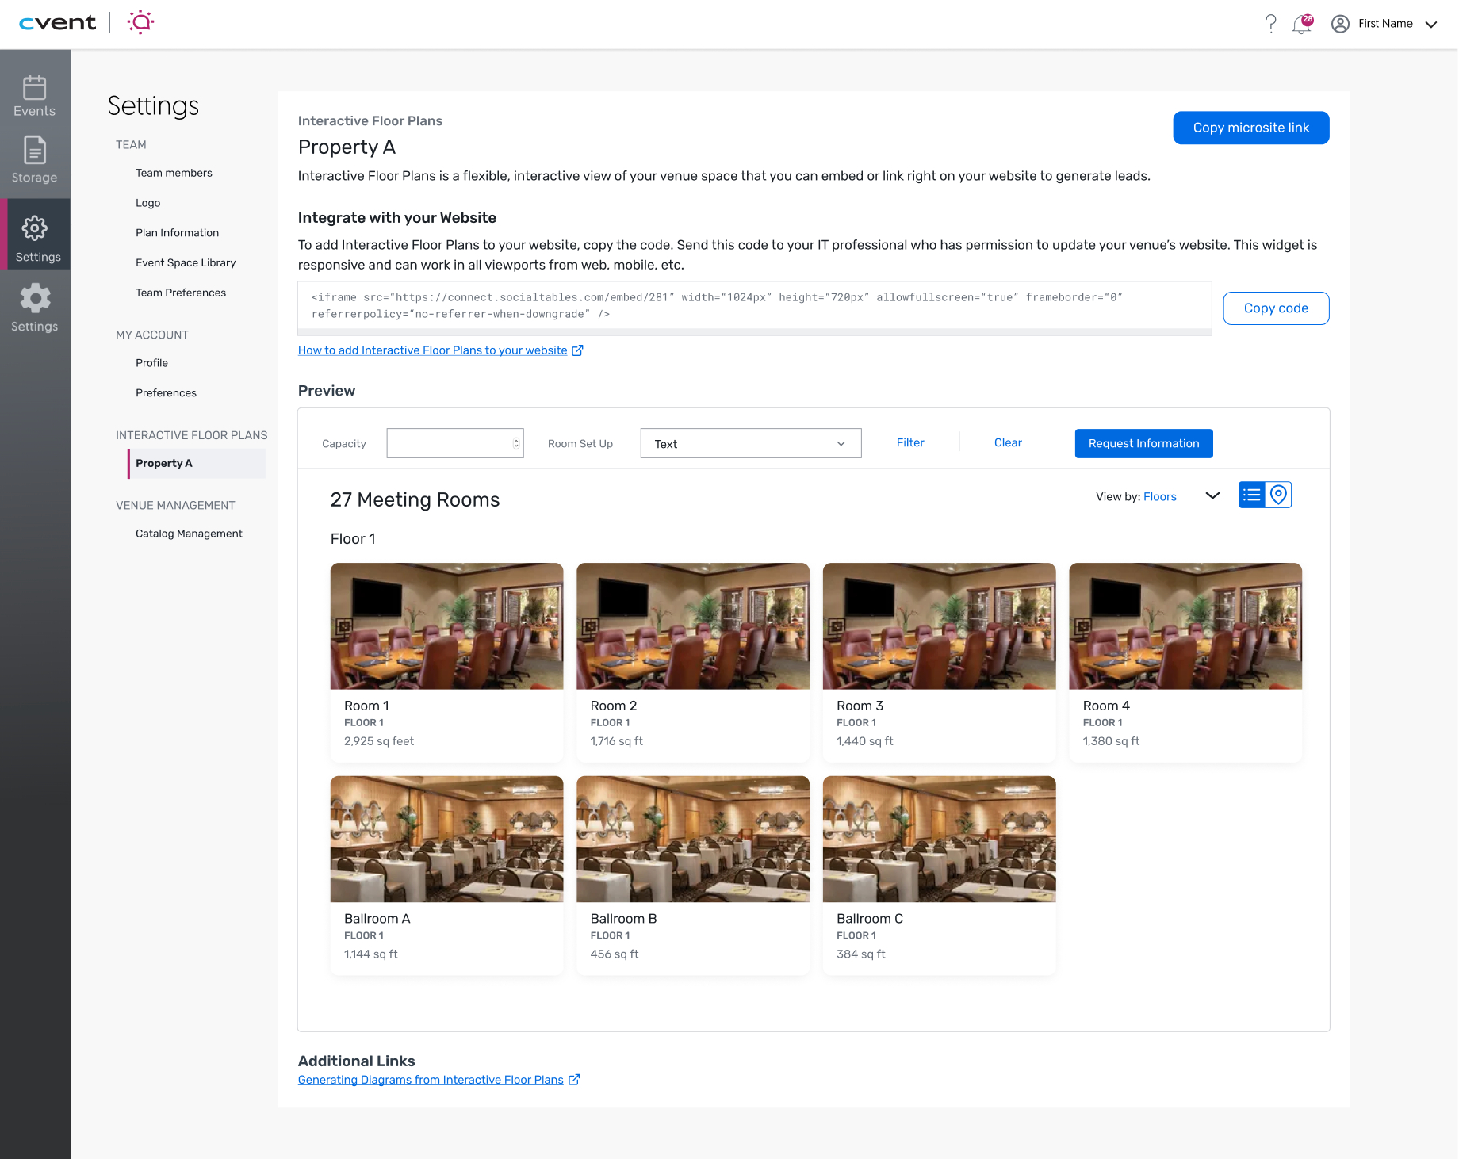
Task: Open notifications bell with badge
Action: click(1302, 24)
